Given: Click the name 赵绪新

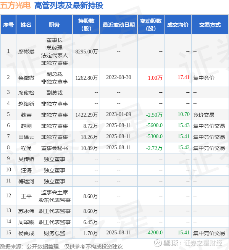Looking at the screenshot, I should point(26,104).
